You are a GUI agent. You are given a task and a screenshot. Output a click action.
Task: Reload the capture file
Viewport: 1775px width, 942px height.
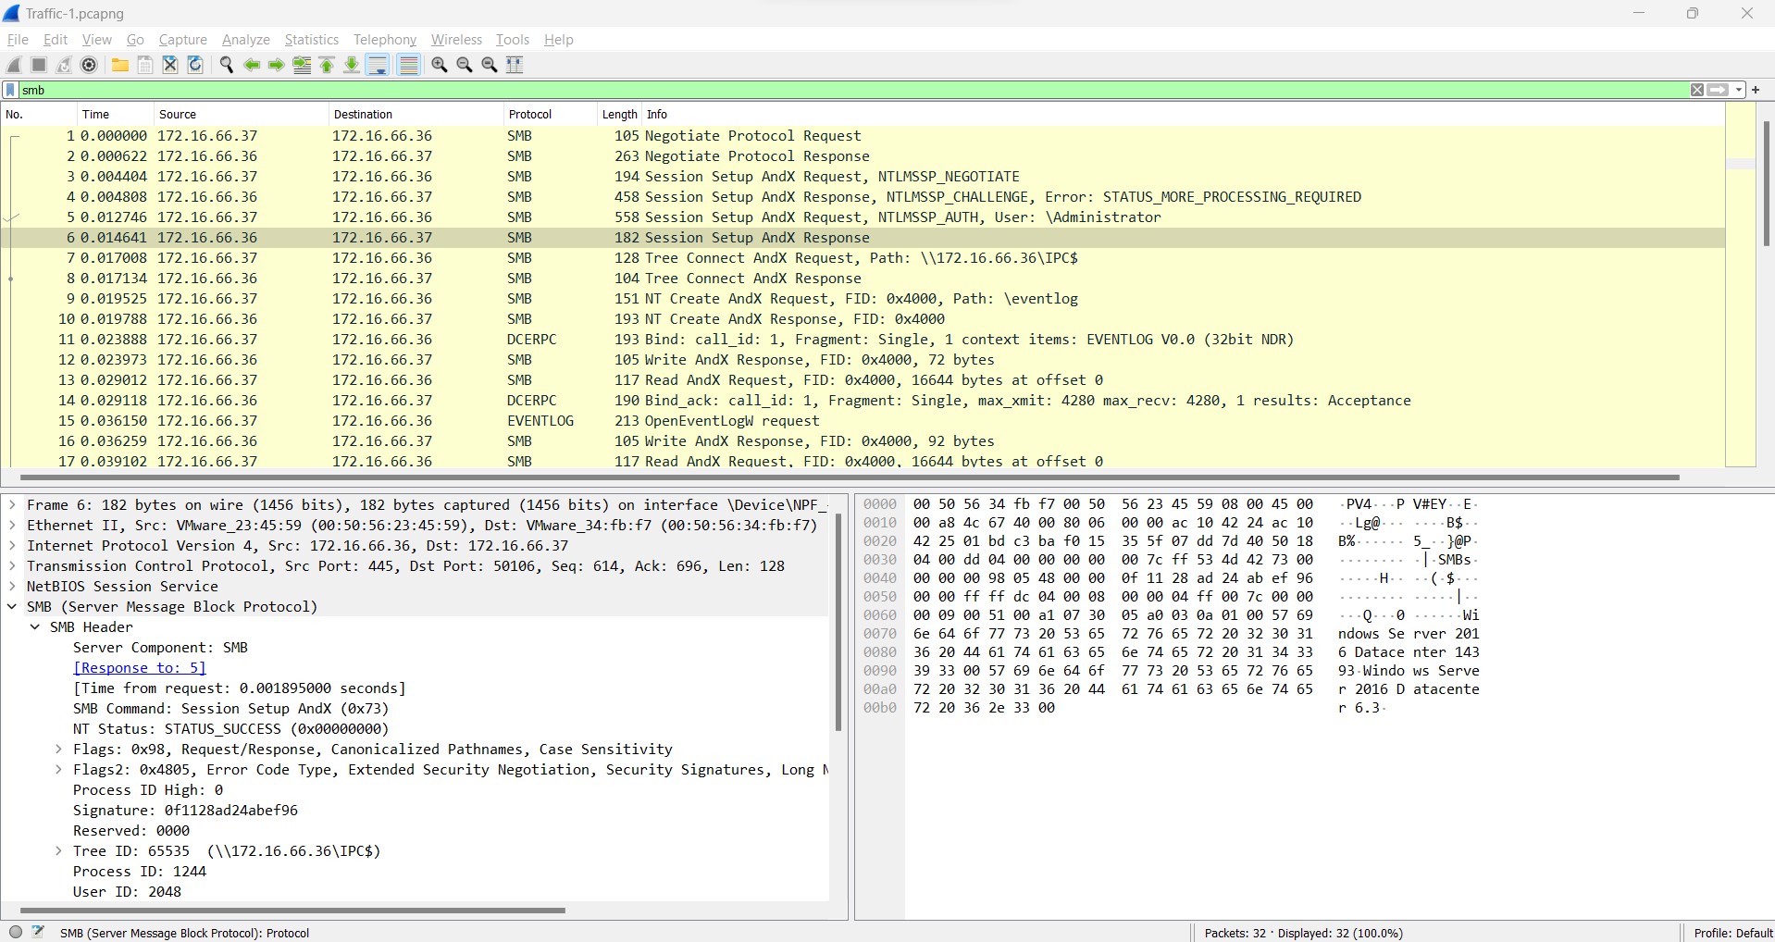point(195,65)
